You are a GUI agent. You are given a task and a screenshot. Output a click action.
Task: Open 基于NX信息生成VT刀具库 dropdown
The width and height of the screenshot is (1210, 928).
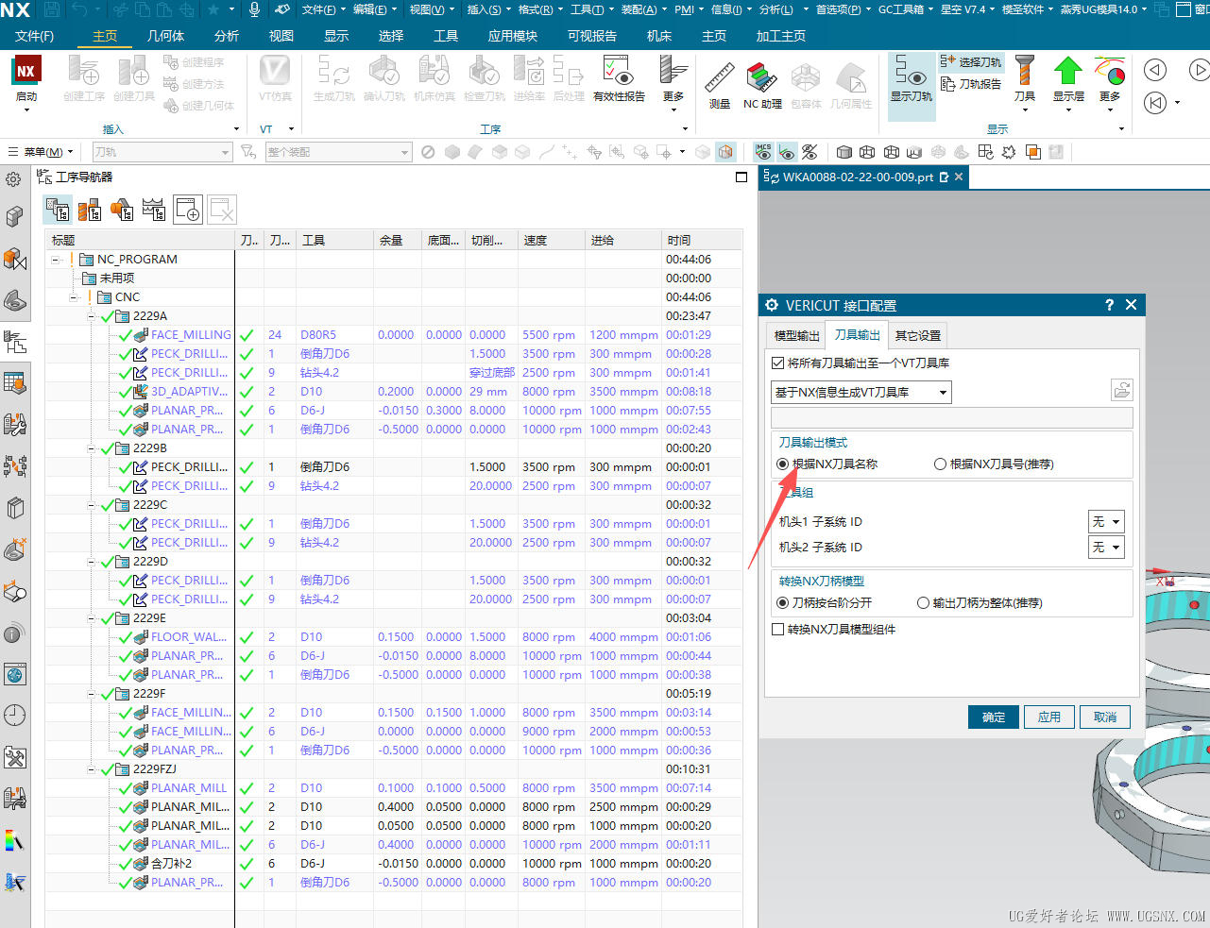point(861,393)
